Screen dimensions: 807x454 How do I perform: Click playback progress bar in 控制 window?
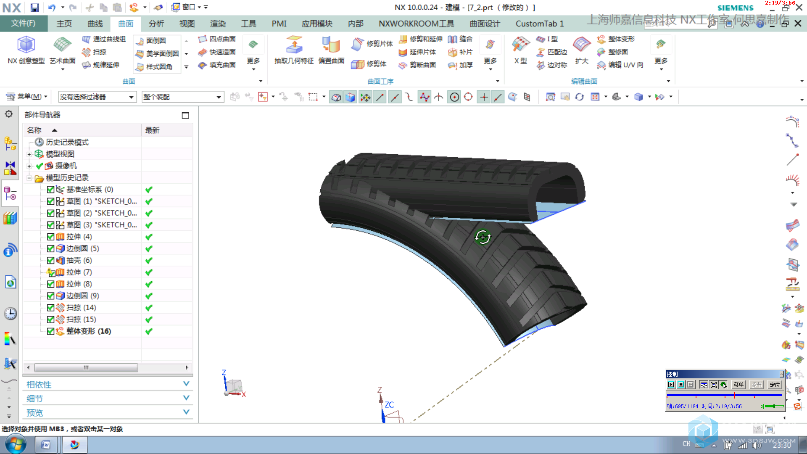(724, 395)
